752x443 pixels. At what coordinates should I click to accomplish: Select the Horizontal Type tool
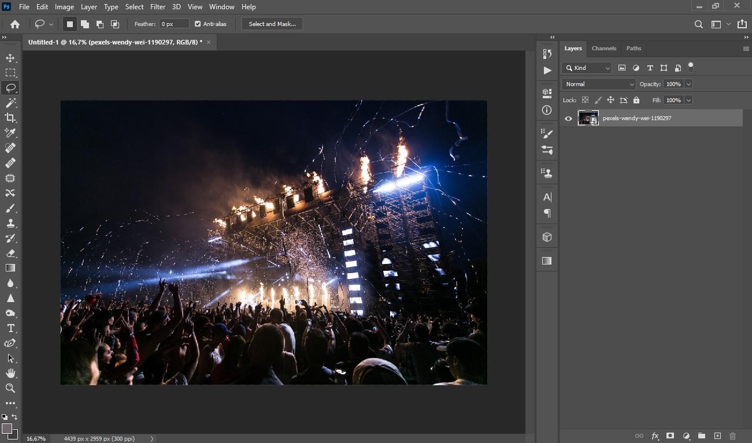click(10, 328)
